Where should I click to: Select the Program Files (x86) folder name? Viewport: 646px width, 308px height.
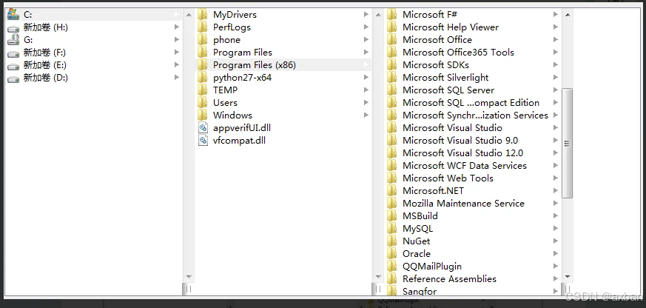255,64
